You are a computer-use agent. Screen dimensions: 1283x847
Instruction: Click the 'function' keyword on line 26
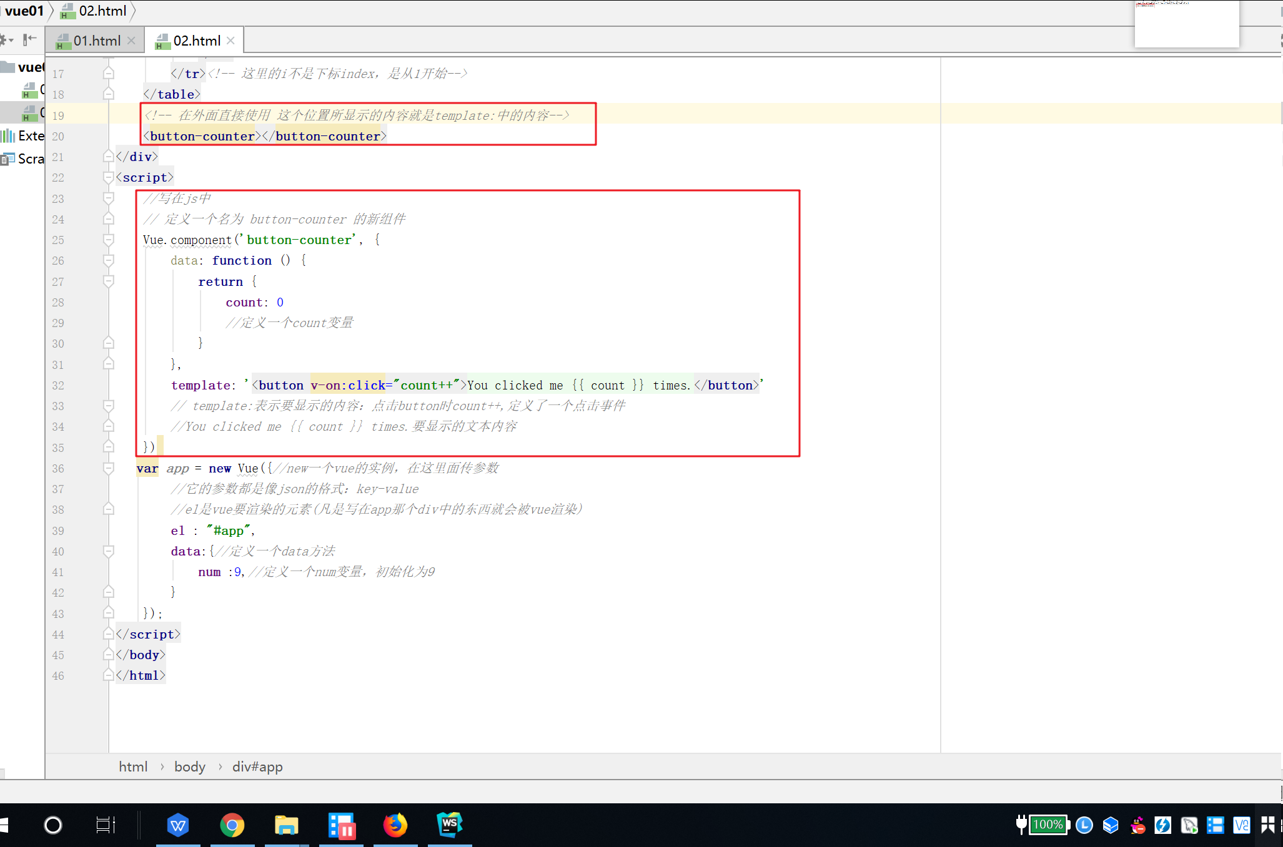[242, 260]
